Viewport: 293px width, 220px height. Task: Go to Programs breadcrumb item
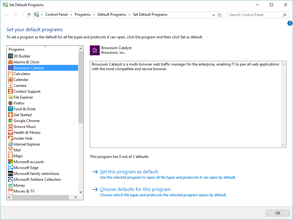82,15
